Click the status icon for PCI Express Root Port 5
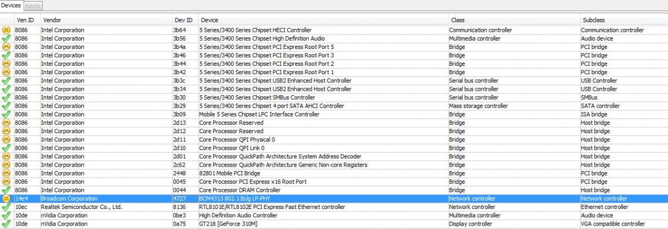Screen dimensions: 668x229 coord(6,47)
